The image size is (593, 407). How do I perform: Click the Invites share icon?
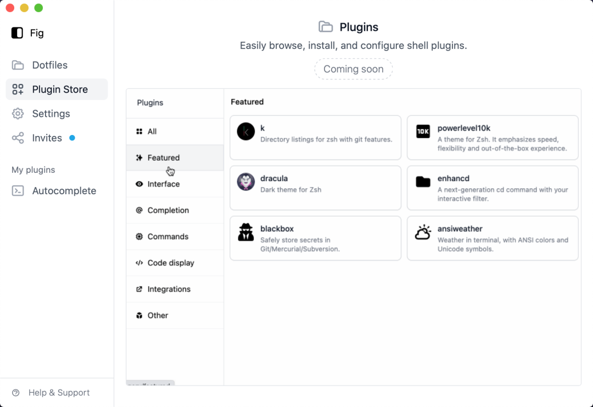tap(18, 138)
